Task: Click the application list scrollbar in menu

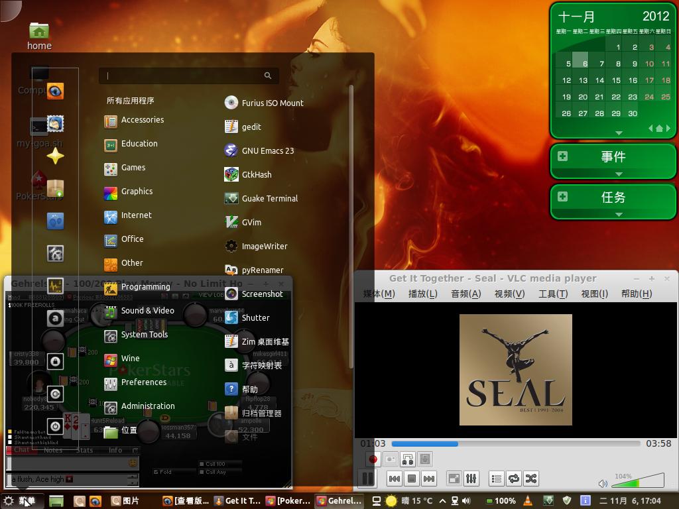Action: pos(351,227)
